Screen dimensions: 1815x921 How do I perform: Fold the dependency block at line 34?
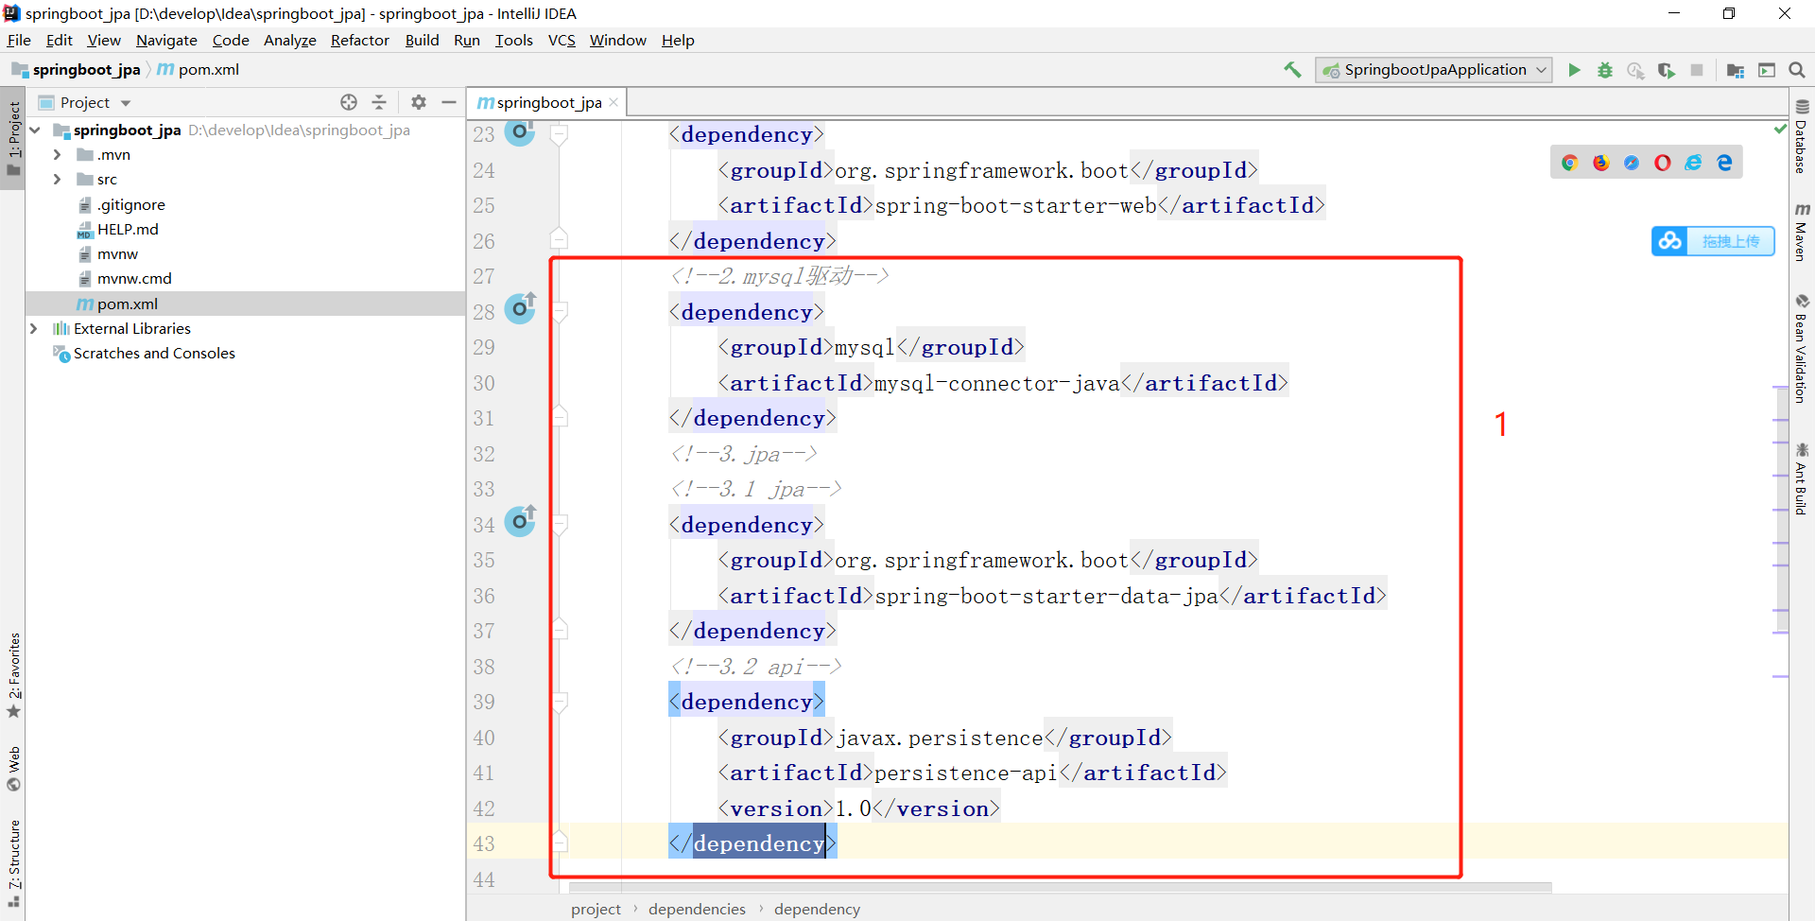click(560, 524)
